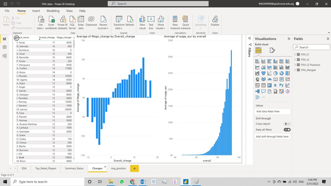Publish the report
This screenshot has height=186, width=331.
click(x=215, y=21)
